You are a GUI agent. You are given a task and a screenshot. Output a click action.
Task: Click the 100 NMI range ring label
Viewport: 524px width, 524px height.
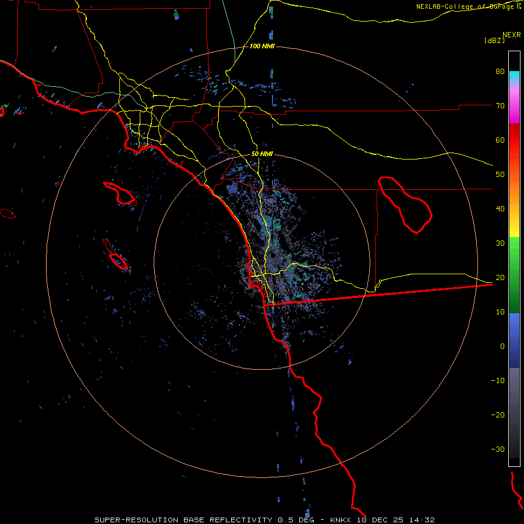(262, 46)
